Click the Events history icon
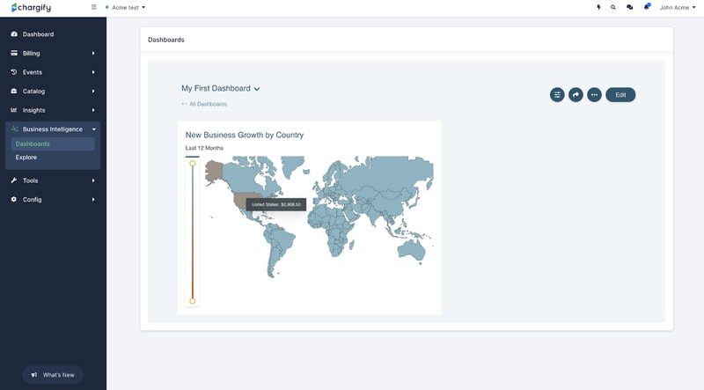This screenshot has height=390, width=704. pyautogui.click(x=14, y=72)
